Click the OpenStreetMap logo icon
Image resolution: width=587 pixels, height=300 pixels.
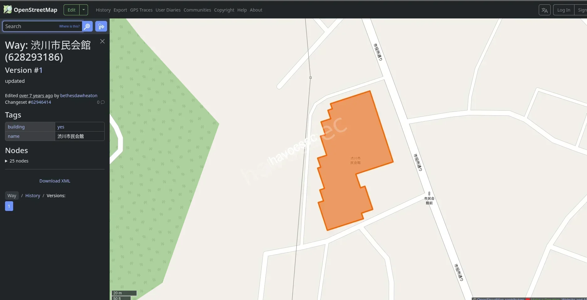(x=7, y=9)
